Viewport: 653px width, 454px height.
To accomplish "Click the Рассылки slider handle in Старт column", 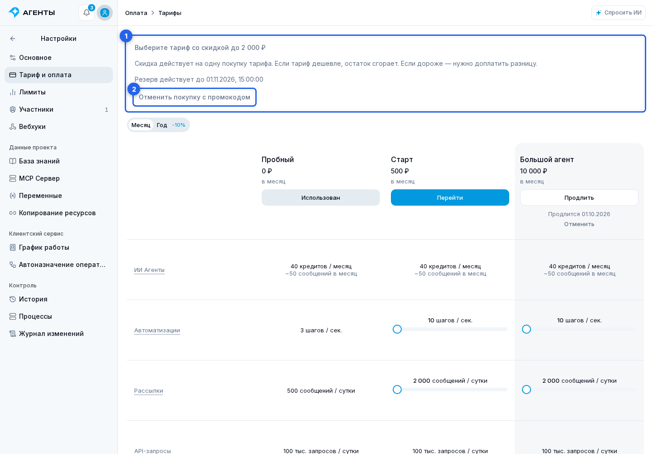I will point(397,390).
